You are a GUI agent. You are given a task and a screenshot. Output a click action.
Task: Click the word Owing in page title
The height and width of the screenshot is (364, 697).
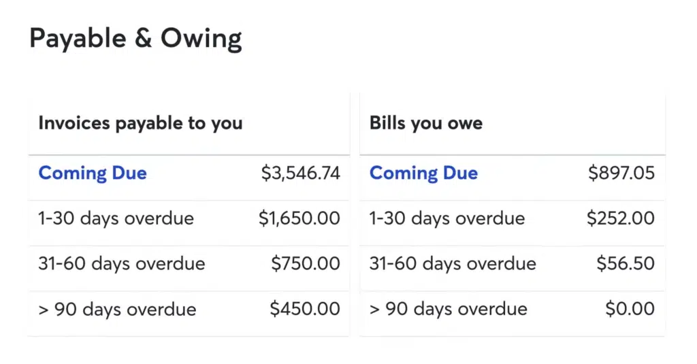(201, 39)
